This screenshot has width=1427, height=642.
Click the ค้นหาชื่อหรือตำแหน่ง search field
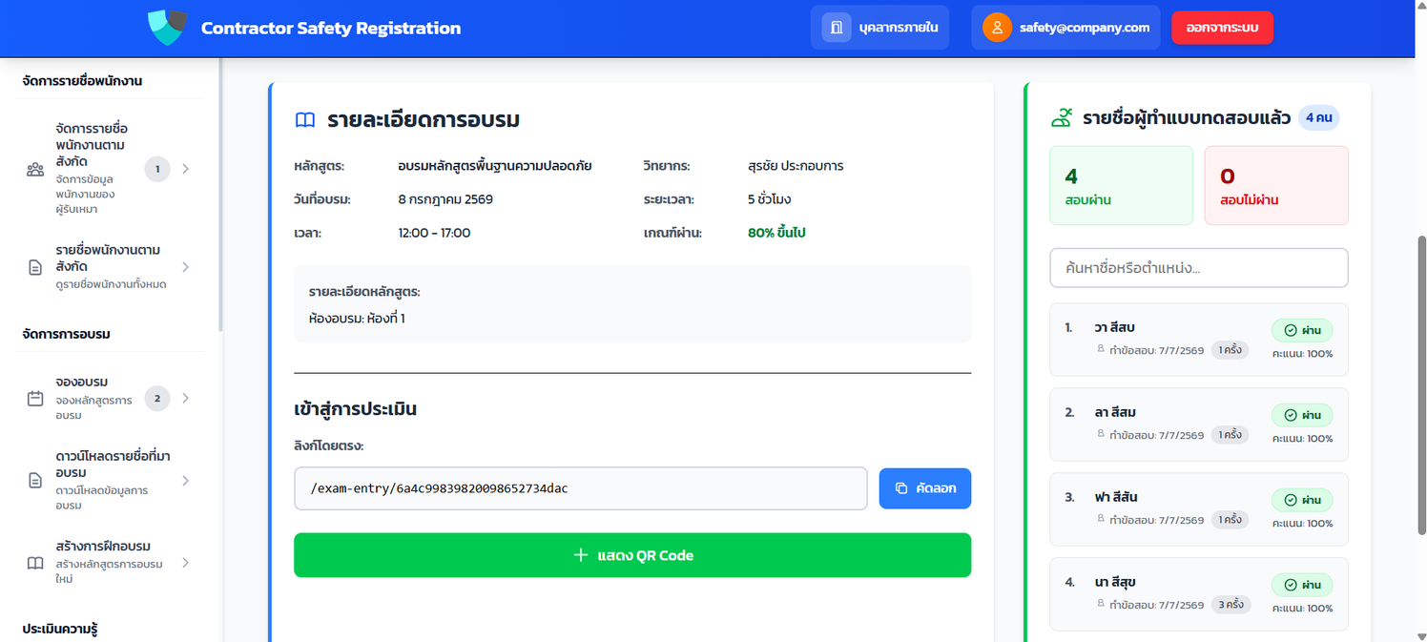click(1199, 268)
